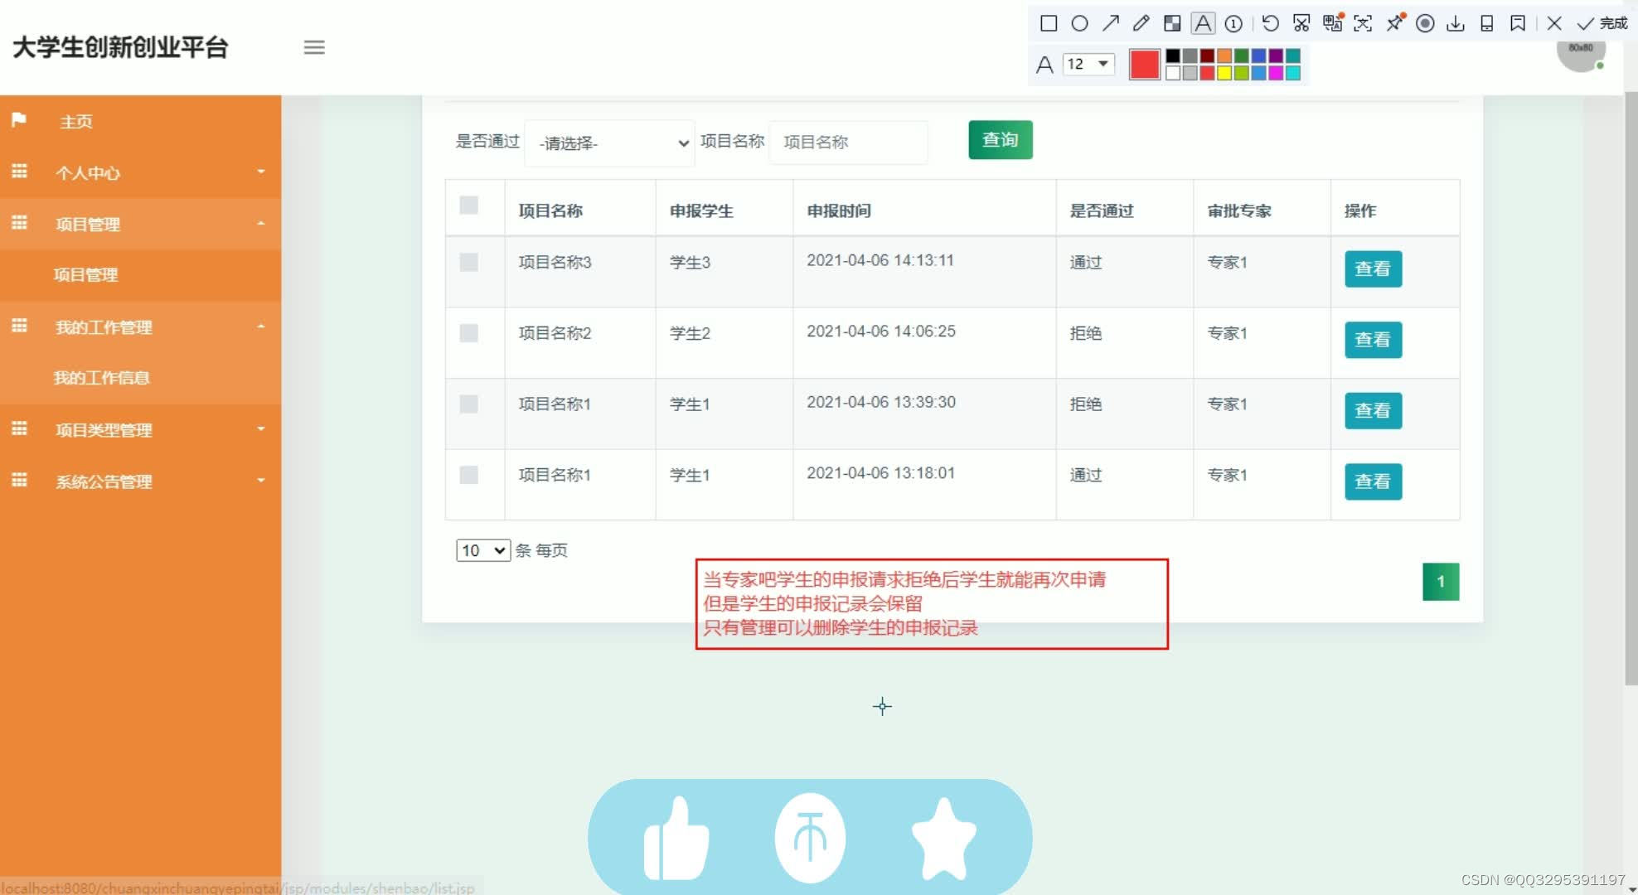1638x895 pixels.
Task: Open the 是否通过 请选择 dropdown
Action: pyautogui.click(x=610, y=143)
